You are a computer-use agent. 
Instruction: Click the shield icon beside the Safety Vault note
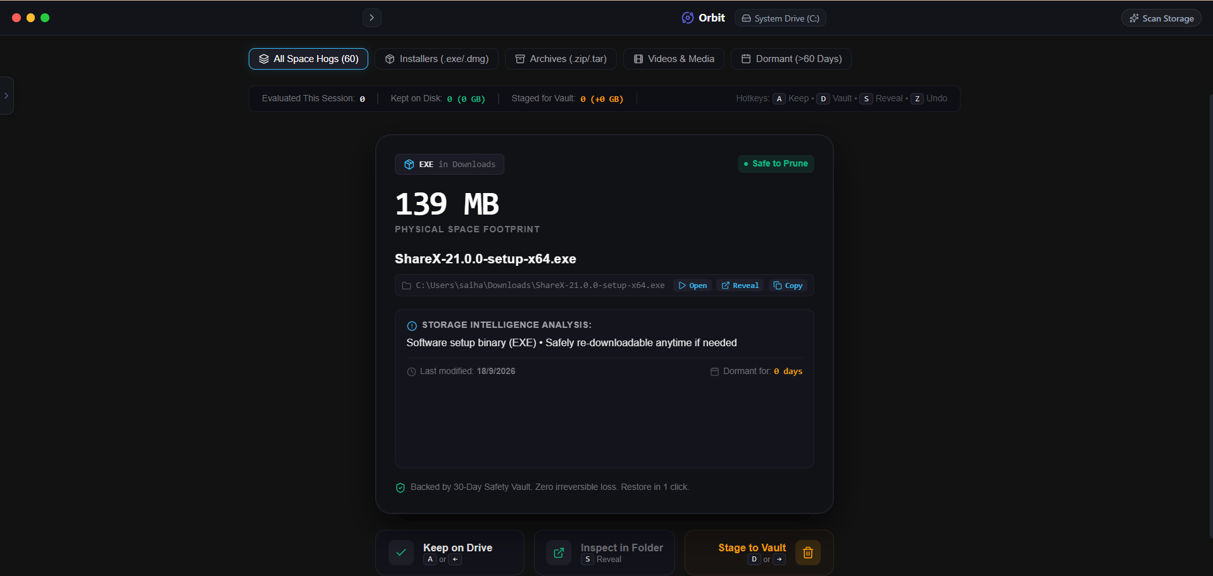click(x=400, y=487)
